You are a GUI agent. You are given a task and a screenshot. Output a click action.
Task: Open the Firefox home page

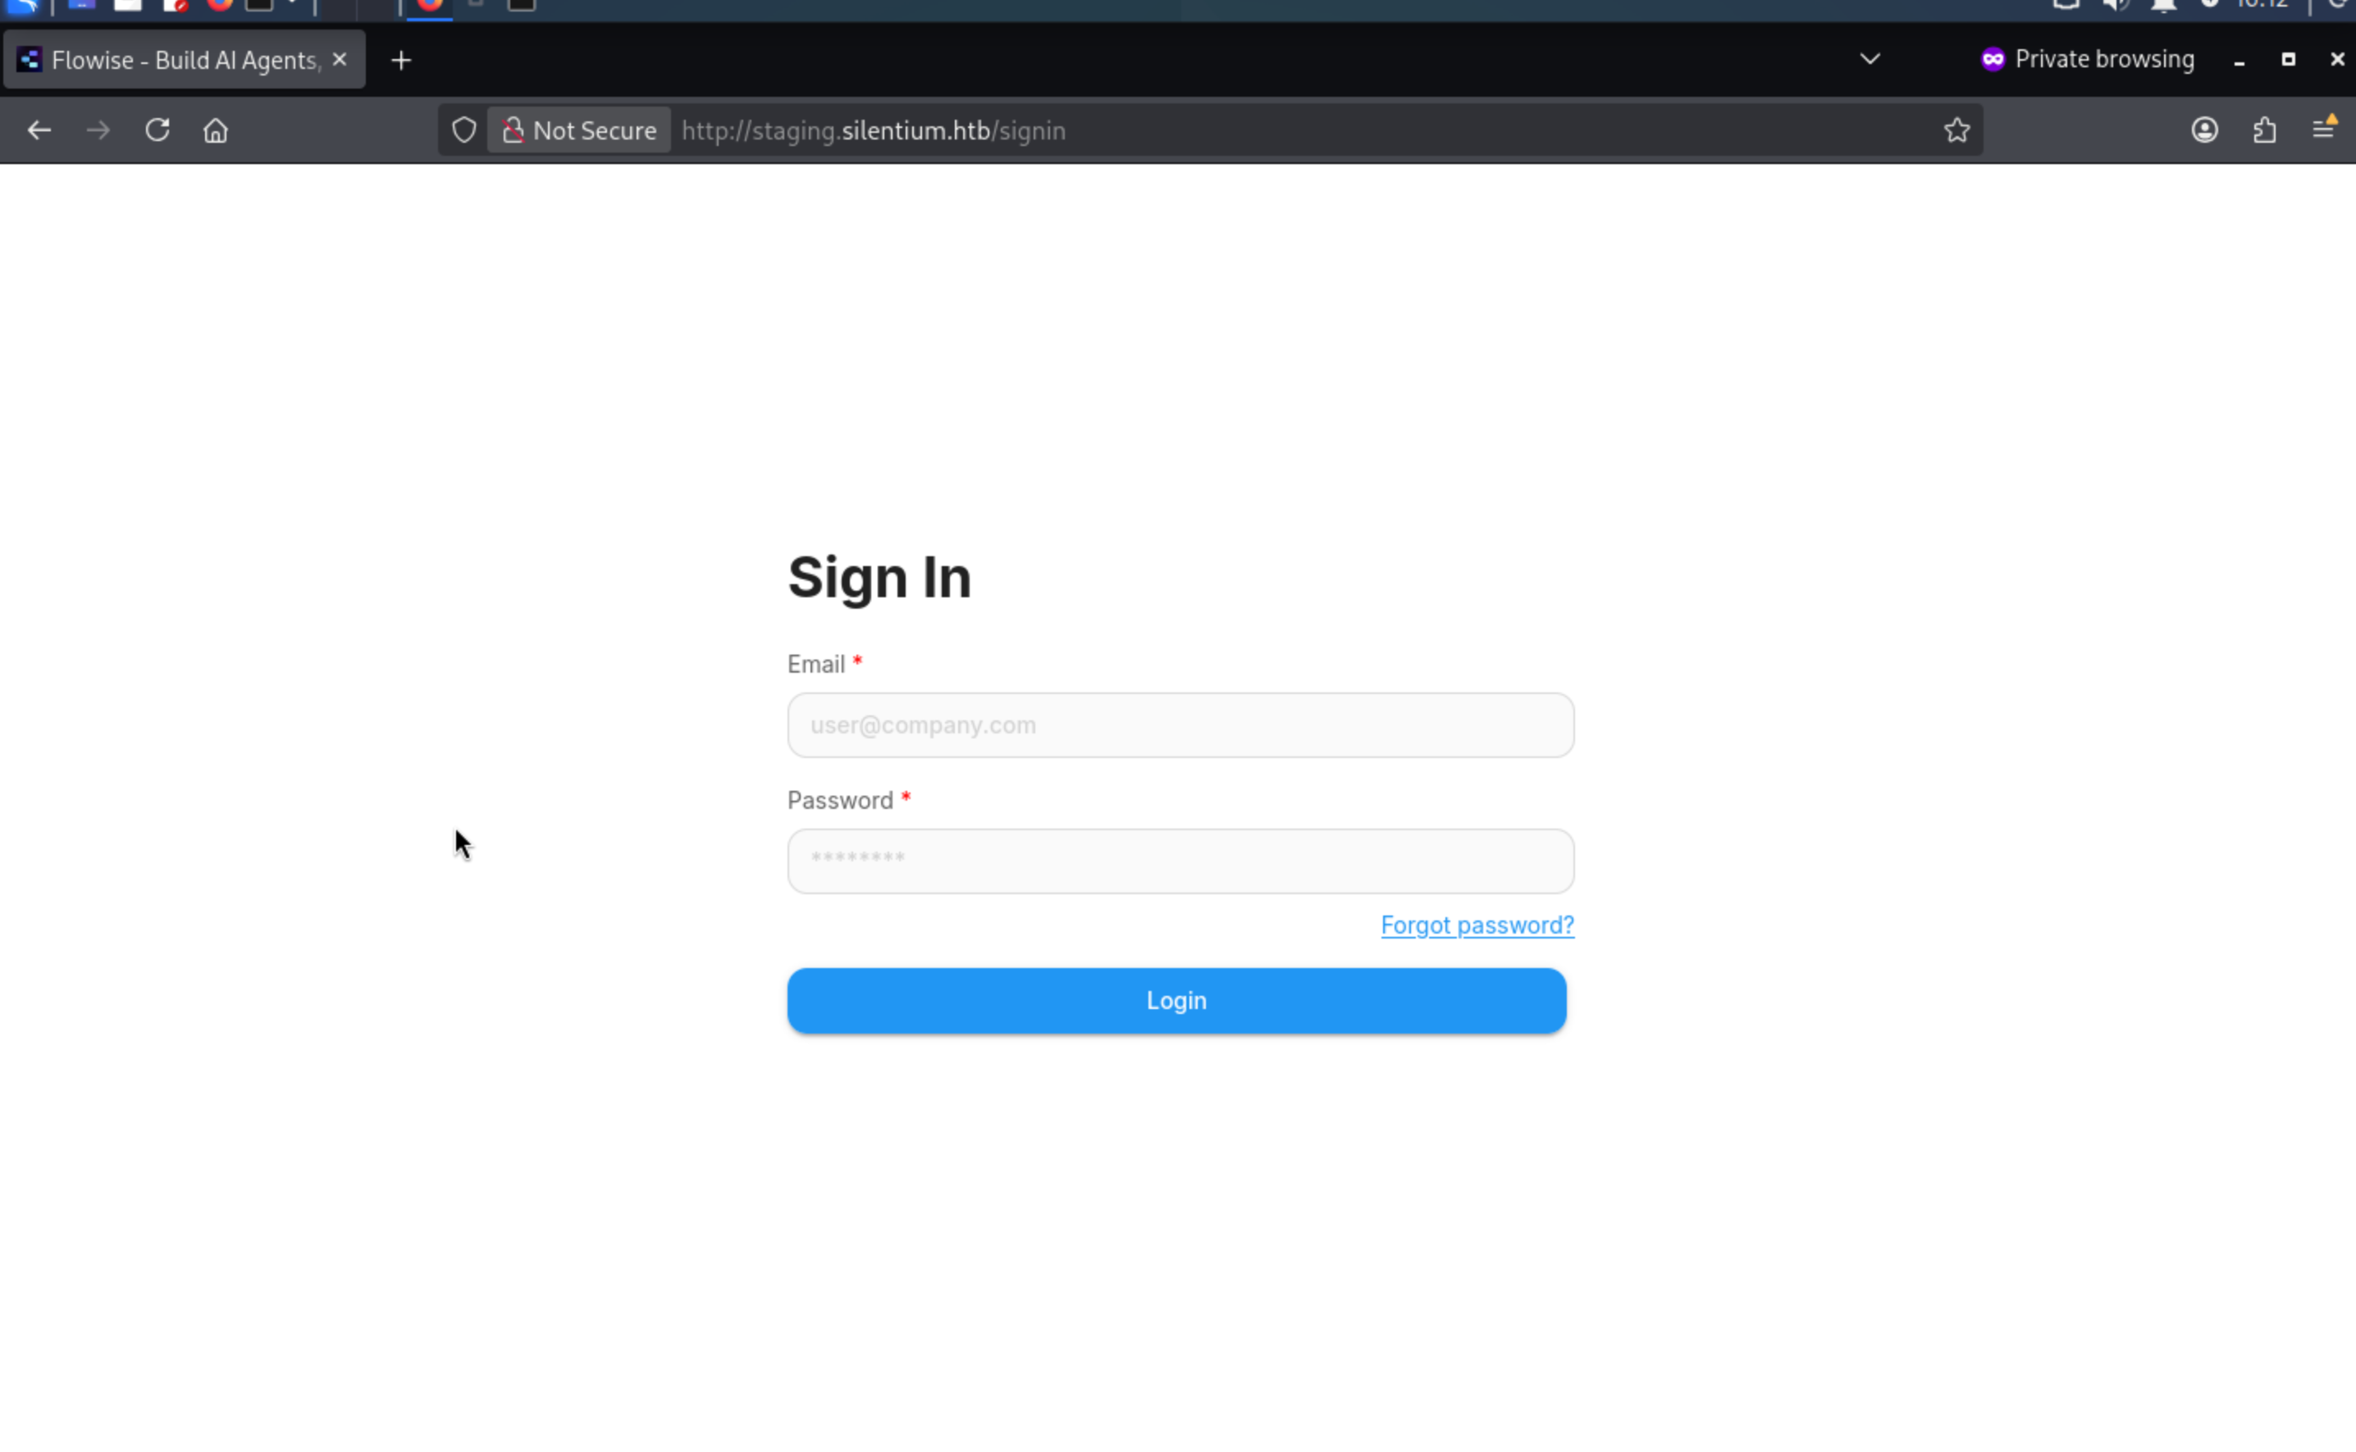coord(216,130)
